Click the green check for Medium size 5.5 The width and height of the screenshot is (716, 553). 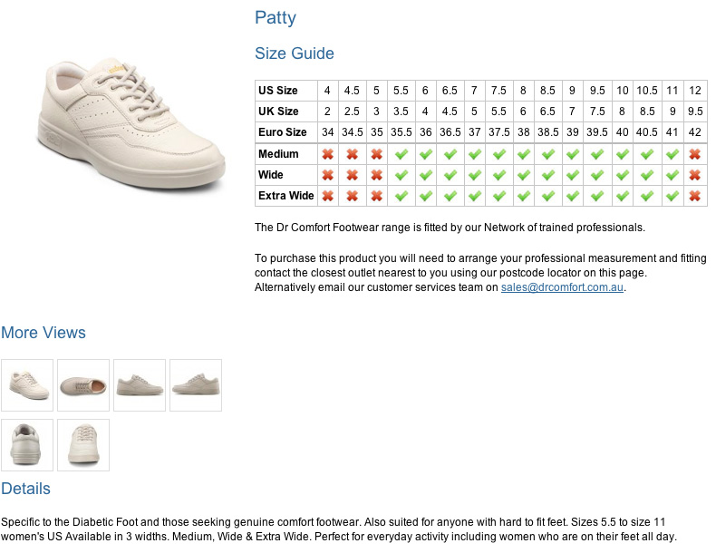401,154
